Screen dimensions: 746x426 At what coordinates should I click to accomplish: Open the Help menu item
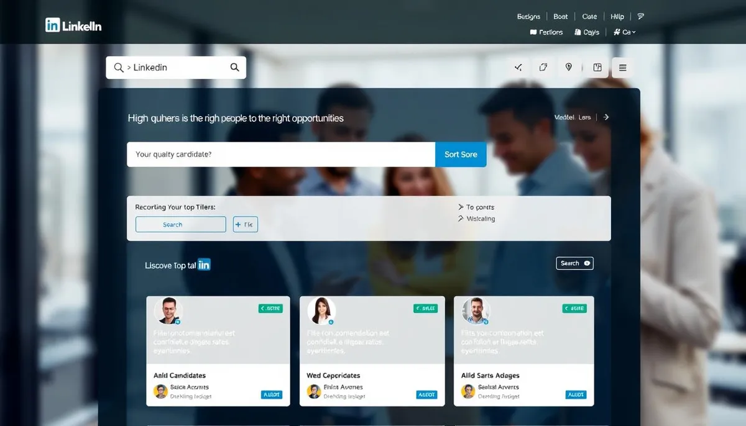click(x=617, y=16)
